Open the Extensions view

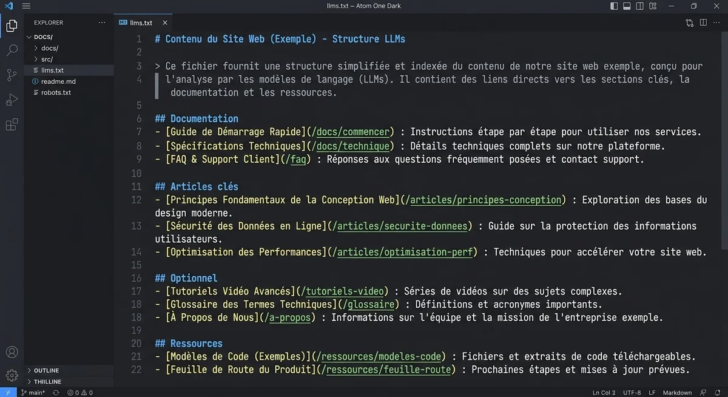click(12, 125)
